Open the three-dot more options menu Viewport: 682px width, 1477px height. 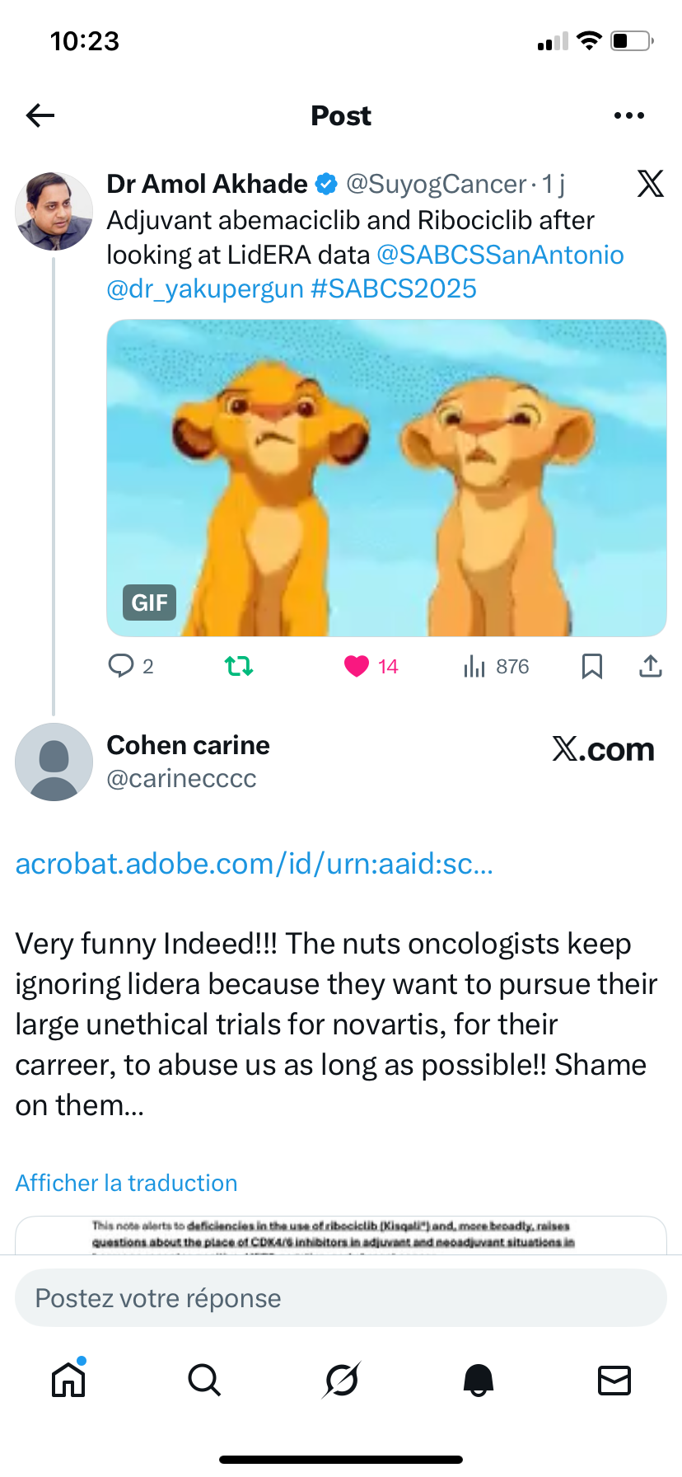pyautogui.click(x=629, y=115)
